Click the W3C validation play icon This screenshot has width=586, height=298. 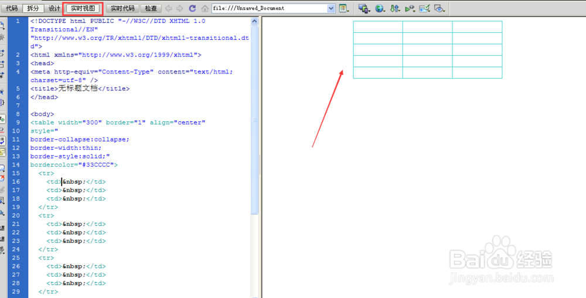(x=410, y=8)
